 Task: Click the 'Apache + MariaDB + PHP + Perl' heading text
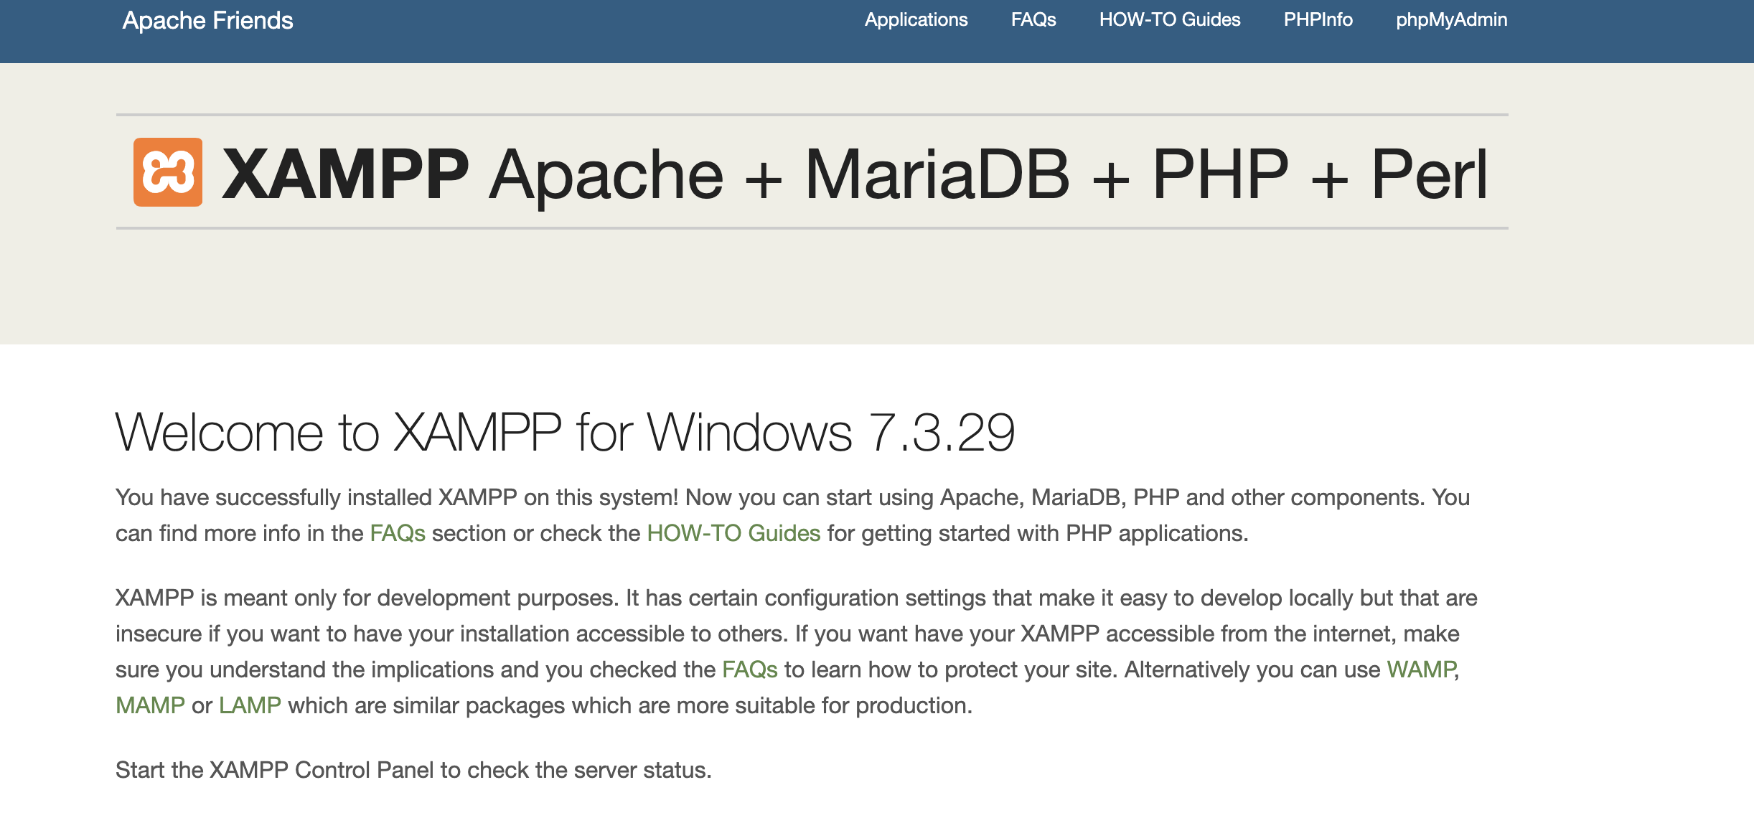pyautogui.click(x=988, y=174)
